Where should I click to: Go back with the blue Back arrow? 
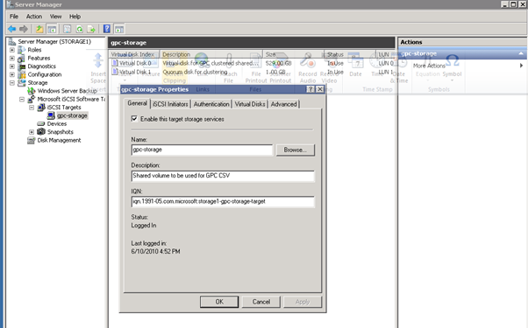(11, 29)
